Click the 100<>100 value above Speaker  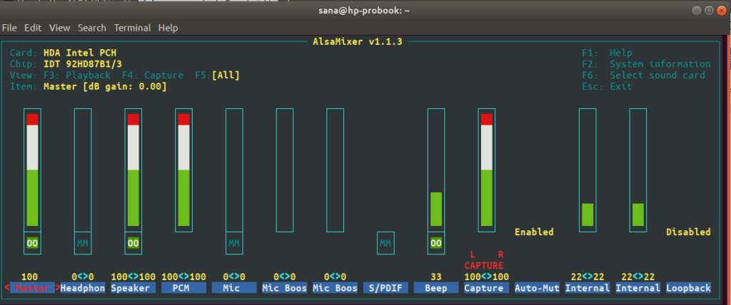click(x=133, y=277)
